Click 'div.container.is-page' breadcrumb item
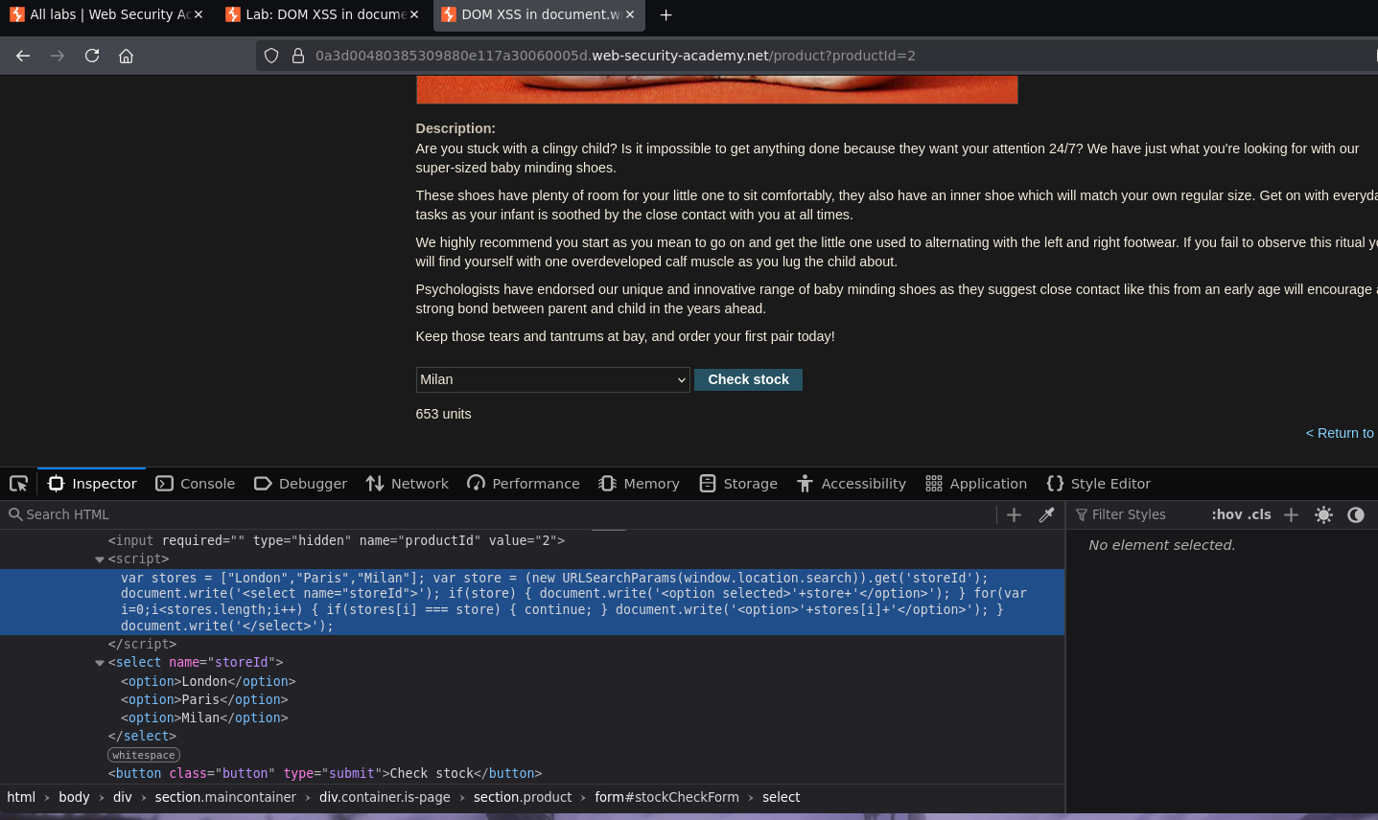Screen dimensions: 1378x820 tap(385, 797)
